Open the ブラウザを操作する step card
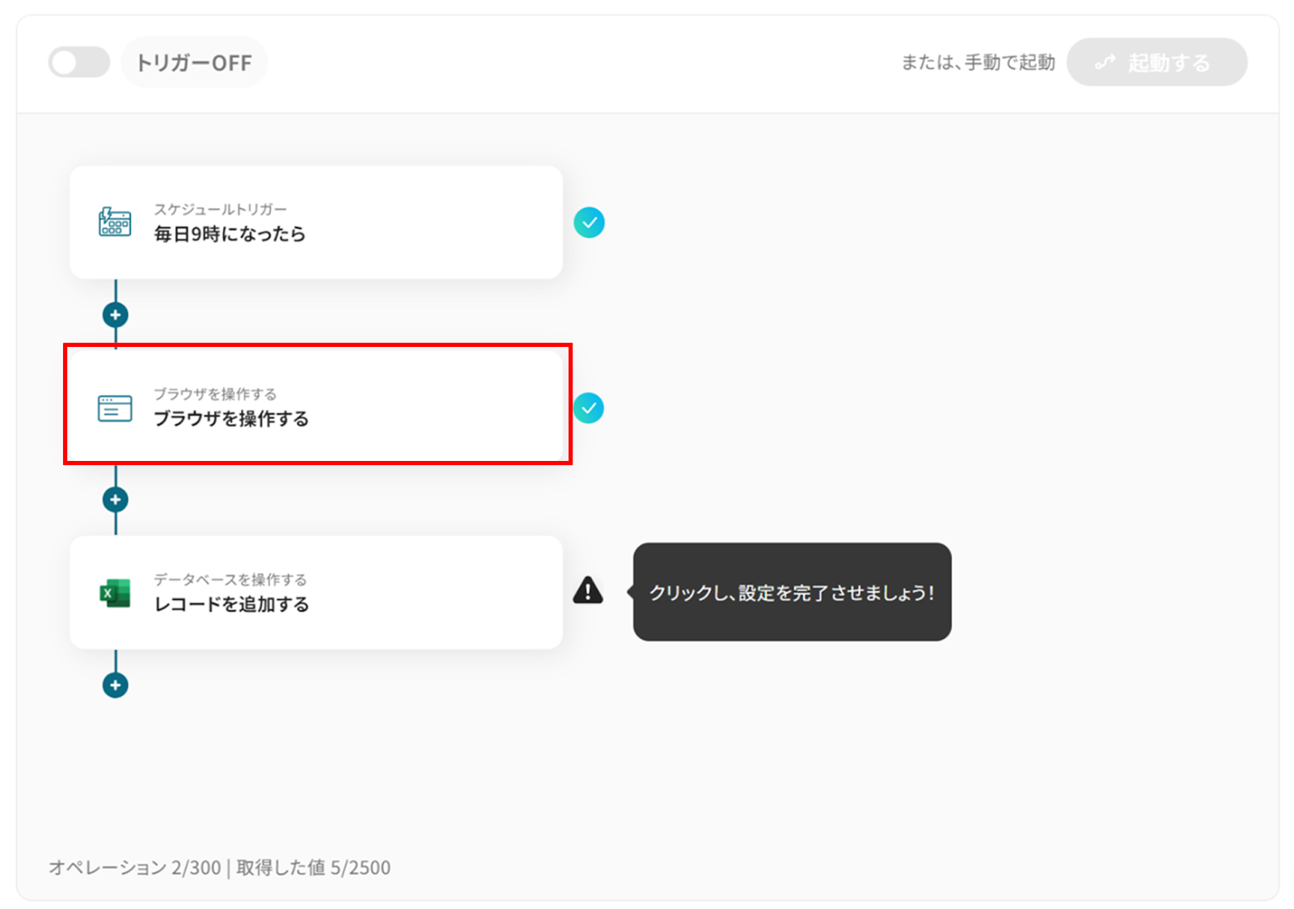Viewport: 1294px width, 909px height. pyautogui.click(x=316, y=406)
